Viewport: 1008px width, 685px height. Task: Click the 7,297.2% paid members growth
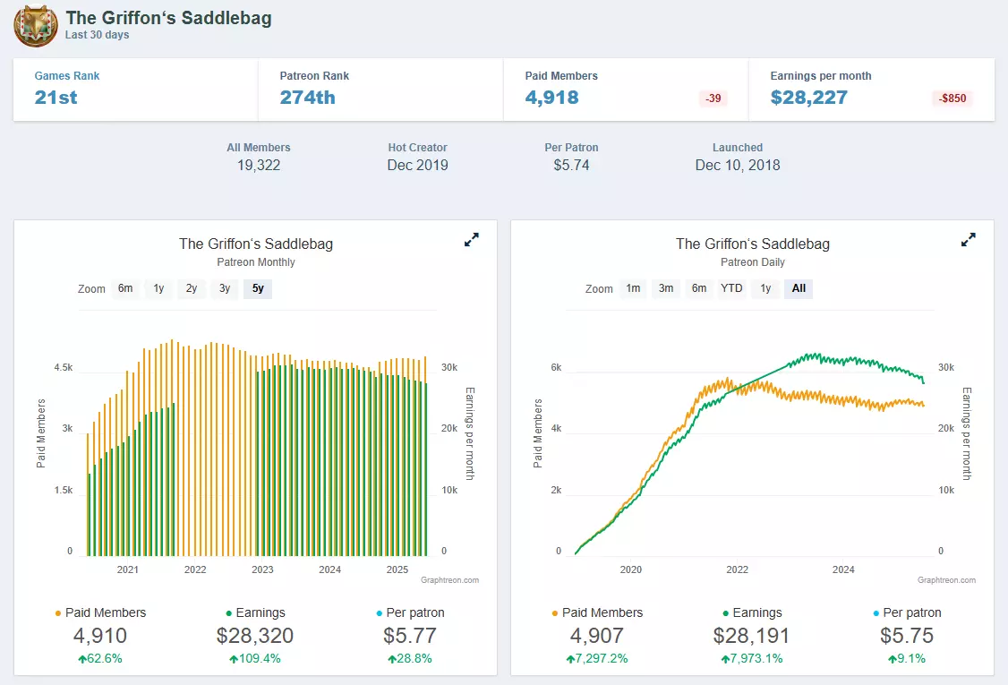coord(597,659)
